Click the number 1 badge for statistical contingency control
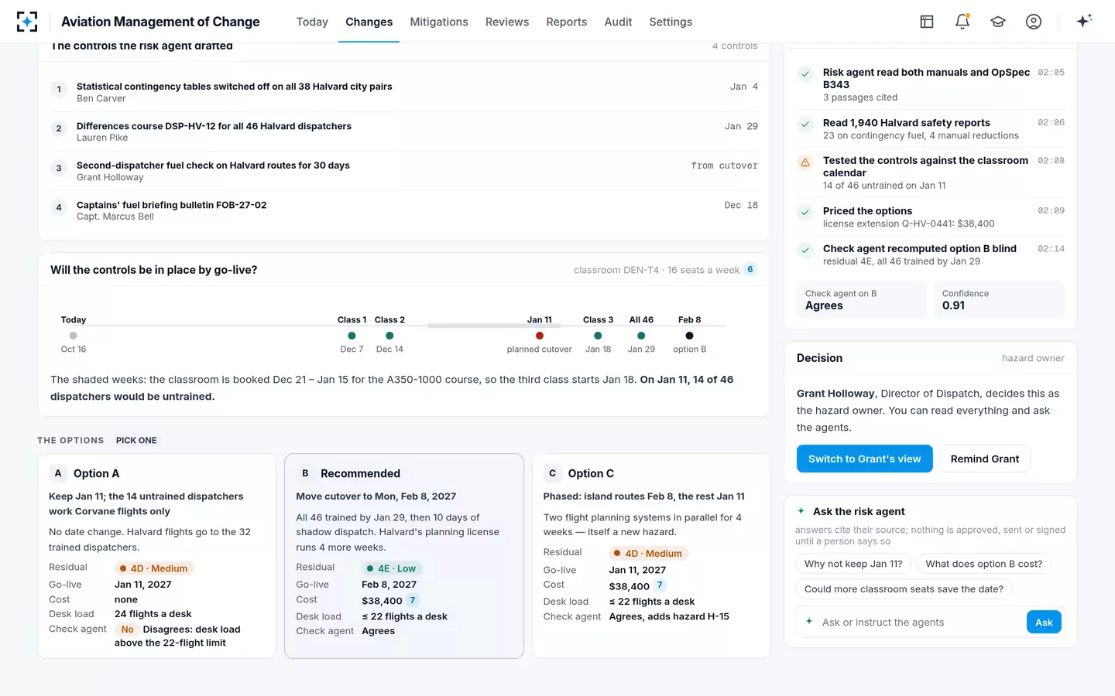Image resolution: width=1115 pixels, height=696 pixels. tap(59, 90)
